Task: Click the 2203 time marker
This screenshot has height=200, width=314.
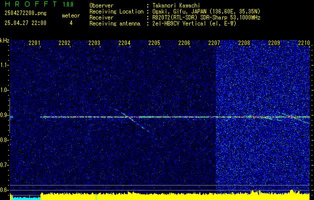Action: 94,43
